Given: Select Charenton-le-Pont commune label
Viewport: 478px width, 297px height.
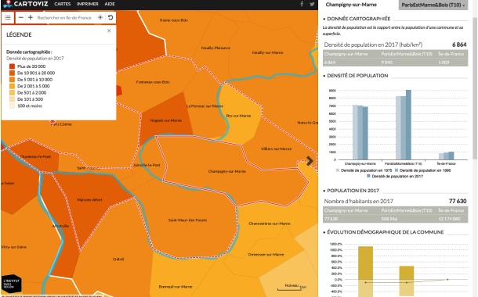Looking at the screenshot, I should pyautogui.click(x=35, y=157).
